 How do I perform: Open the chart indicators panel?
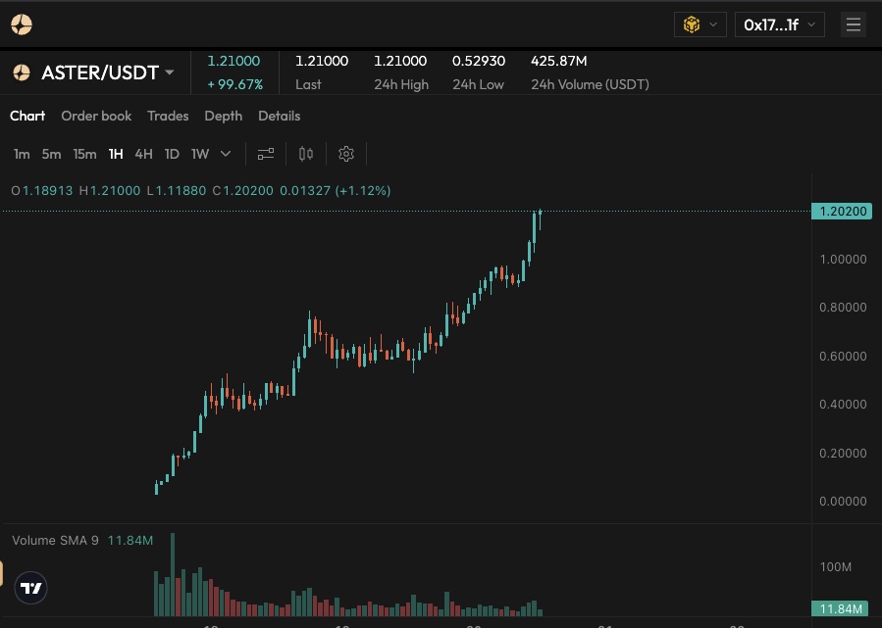coord(265,154)
